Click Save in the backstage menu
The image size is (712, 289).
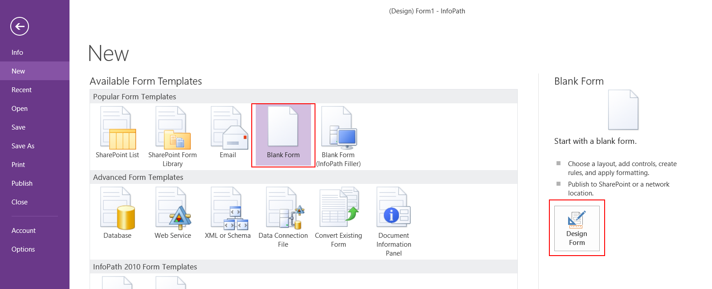coord(35,127)
